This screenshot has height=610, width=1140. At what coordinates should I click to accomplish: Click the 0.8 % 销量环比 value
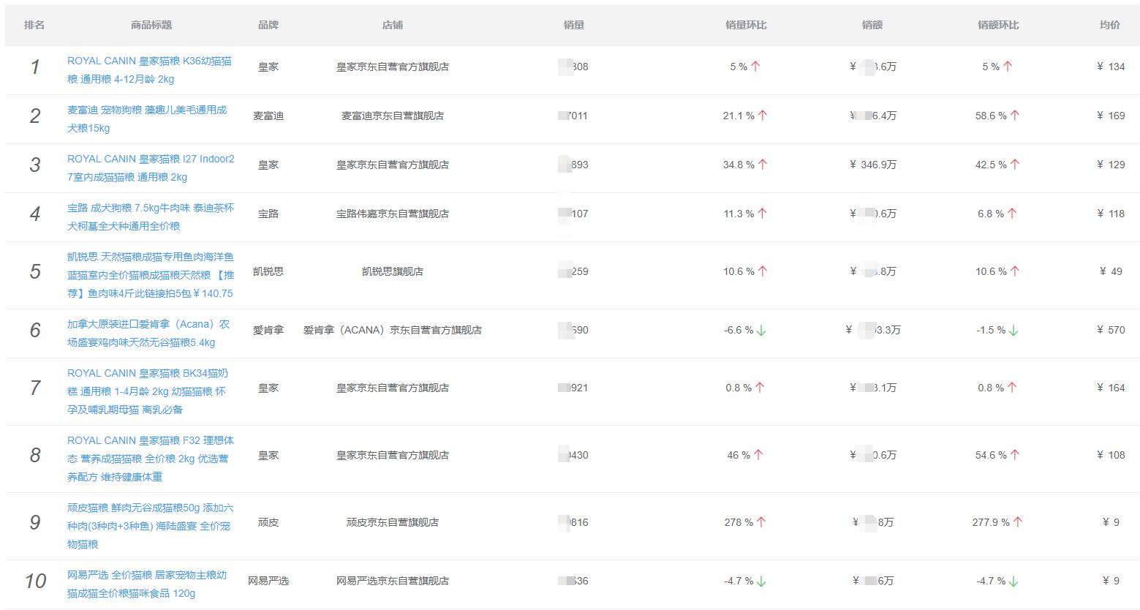[x=739, y=388]
